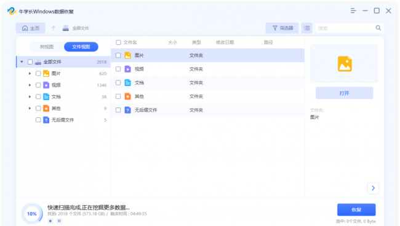Stop the scan with stop button

(50, 221)
